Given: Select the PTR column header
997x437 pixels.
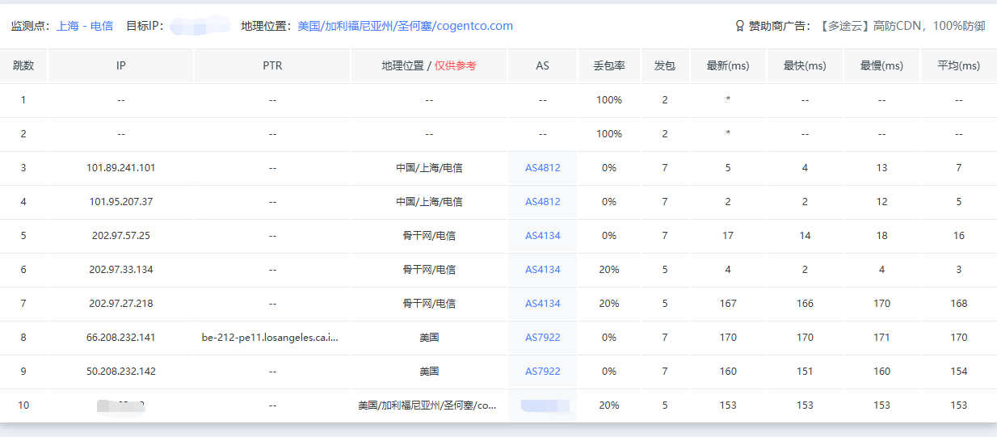Looking at the screenshot, I should [272, 66].
